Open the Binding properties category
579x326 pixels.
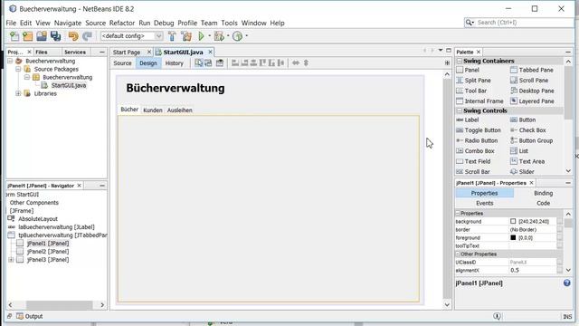pos(543,193)
